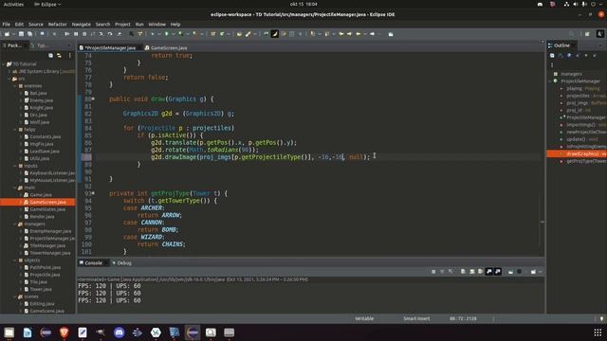The image size is (607, 341).
Task: Click the Java perspective icon
Action: point(600,34)
